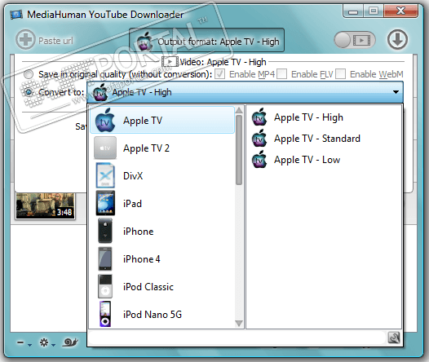Click the search field below format lists
This screenshot has height=362, width=429.
tap(237, 338)
